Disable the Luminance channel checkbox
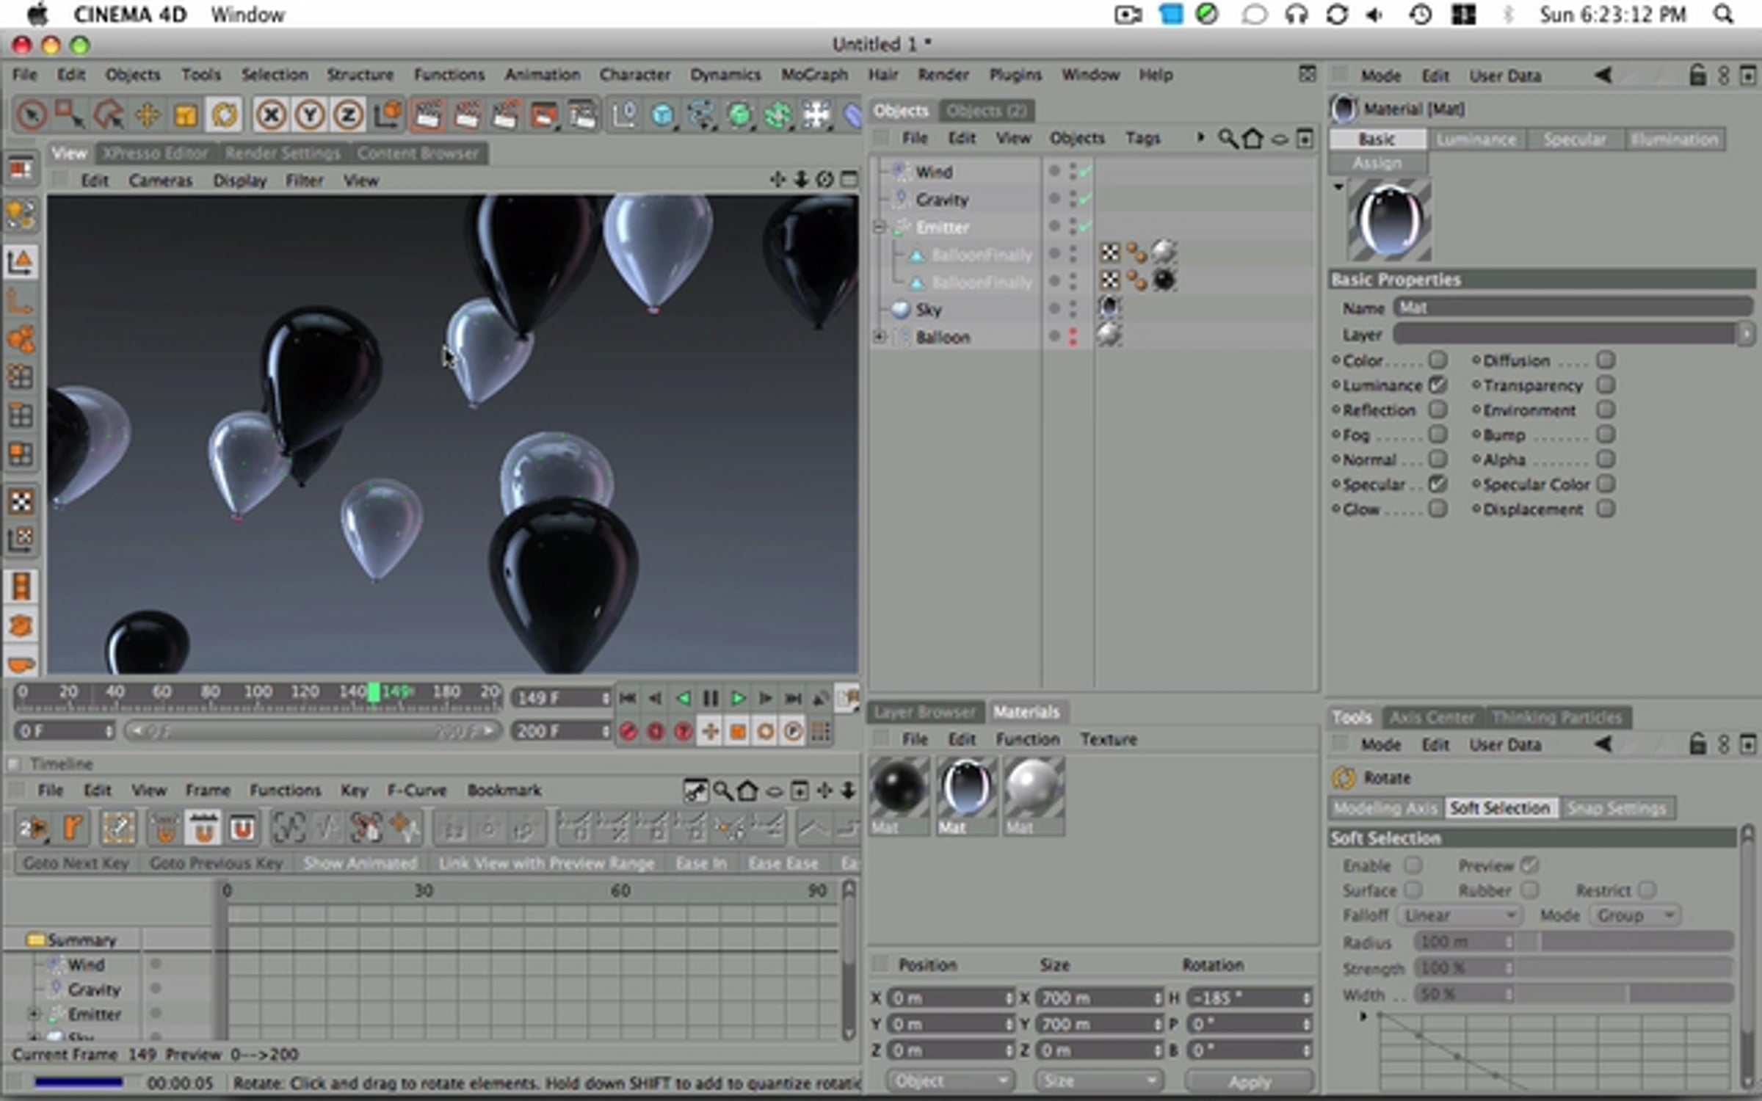 (1438, 385)
